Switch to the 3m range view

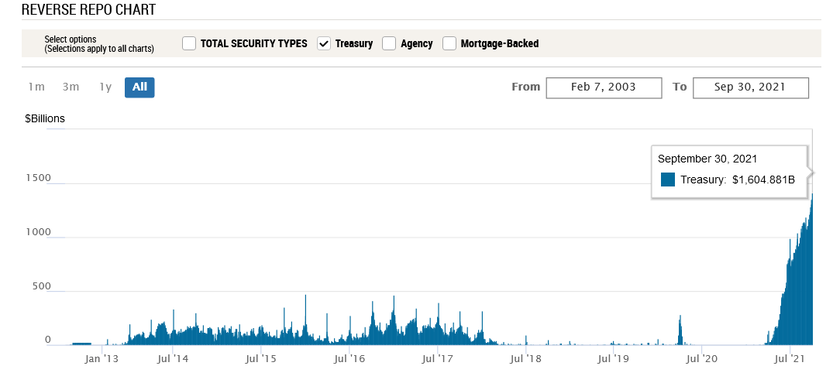[71, 87]
